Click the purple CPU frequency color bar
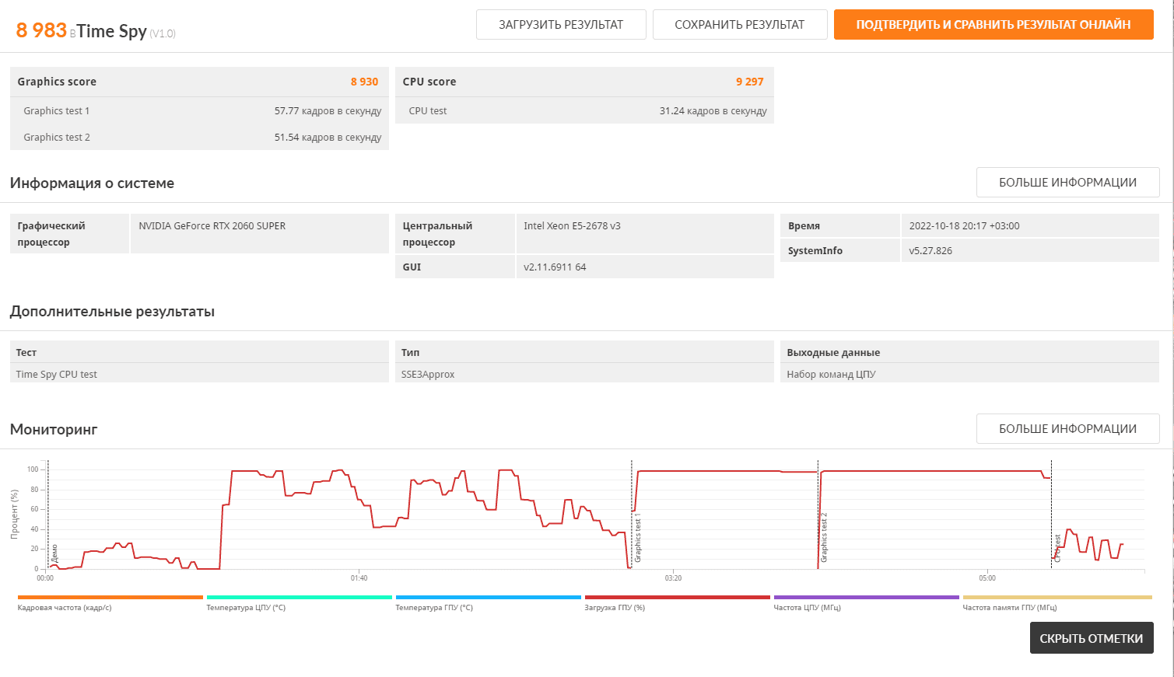 coord(866,597)
